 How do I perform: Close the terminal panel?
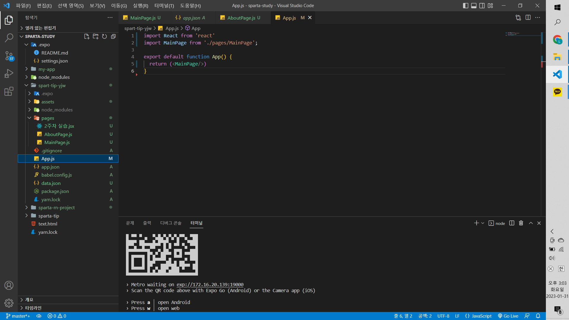point(539,223)
